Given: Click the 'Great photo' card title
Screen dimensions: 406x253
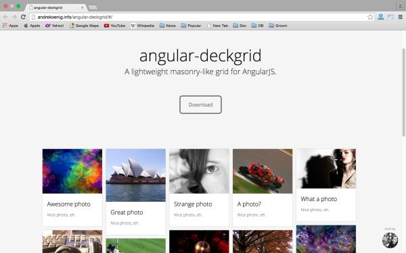Looking at the screenshot, I should pyautogui.click(x=127, y=213).
